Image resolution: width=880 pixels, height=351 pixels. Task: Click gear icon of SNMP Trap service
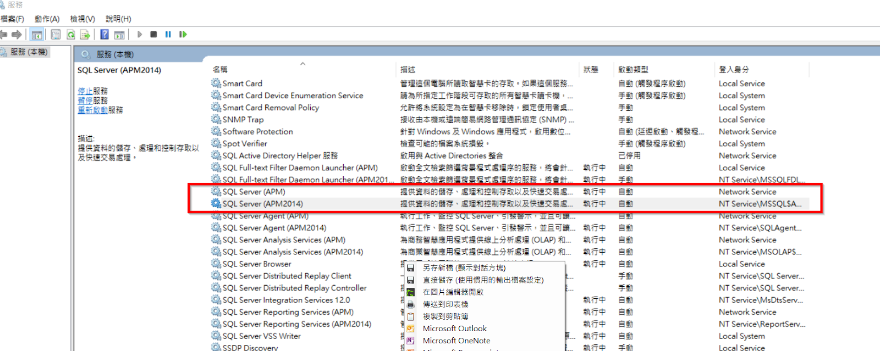(x=216, y=119)
